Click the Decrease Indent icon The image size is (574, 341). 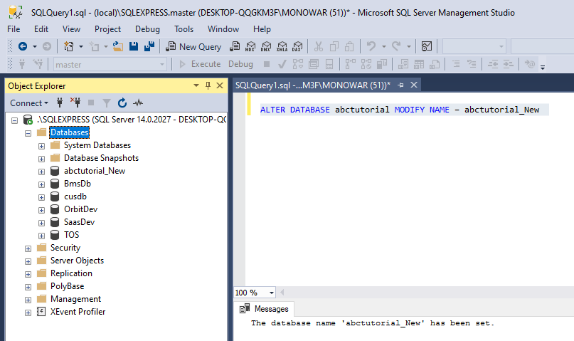pyautogui.click(x=493, y=64)
